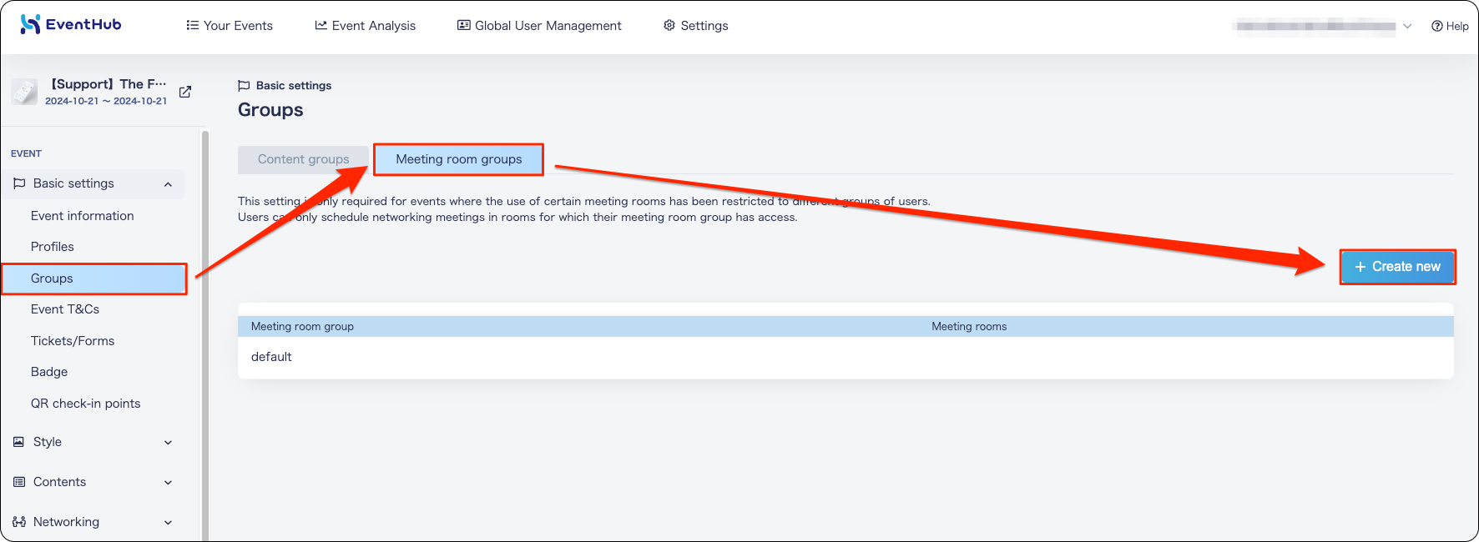Select the default meeting room group row
The height and width of the screenshot is (542, 1479).
click(x=846, y=357)
